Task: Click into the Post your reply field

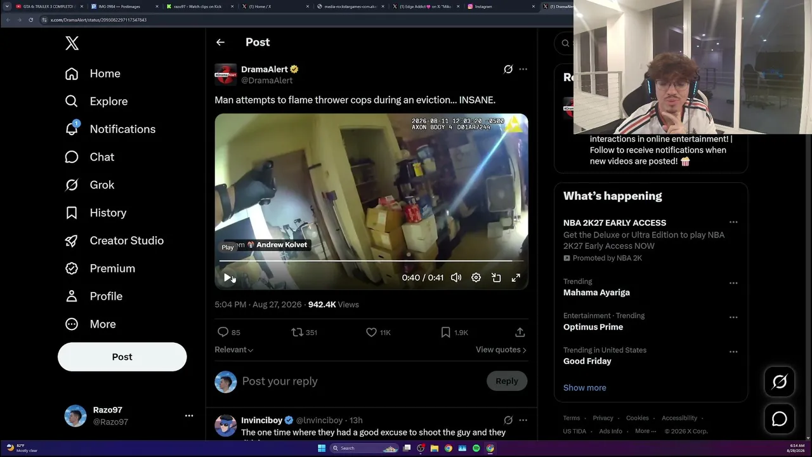Action: point(362,381)
